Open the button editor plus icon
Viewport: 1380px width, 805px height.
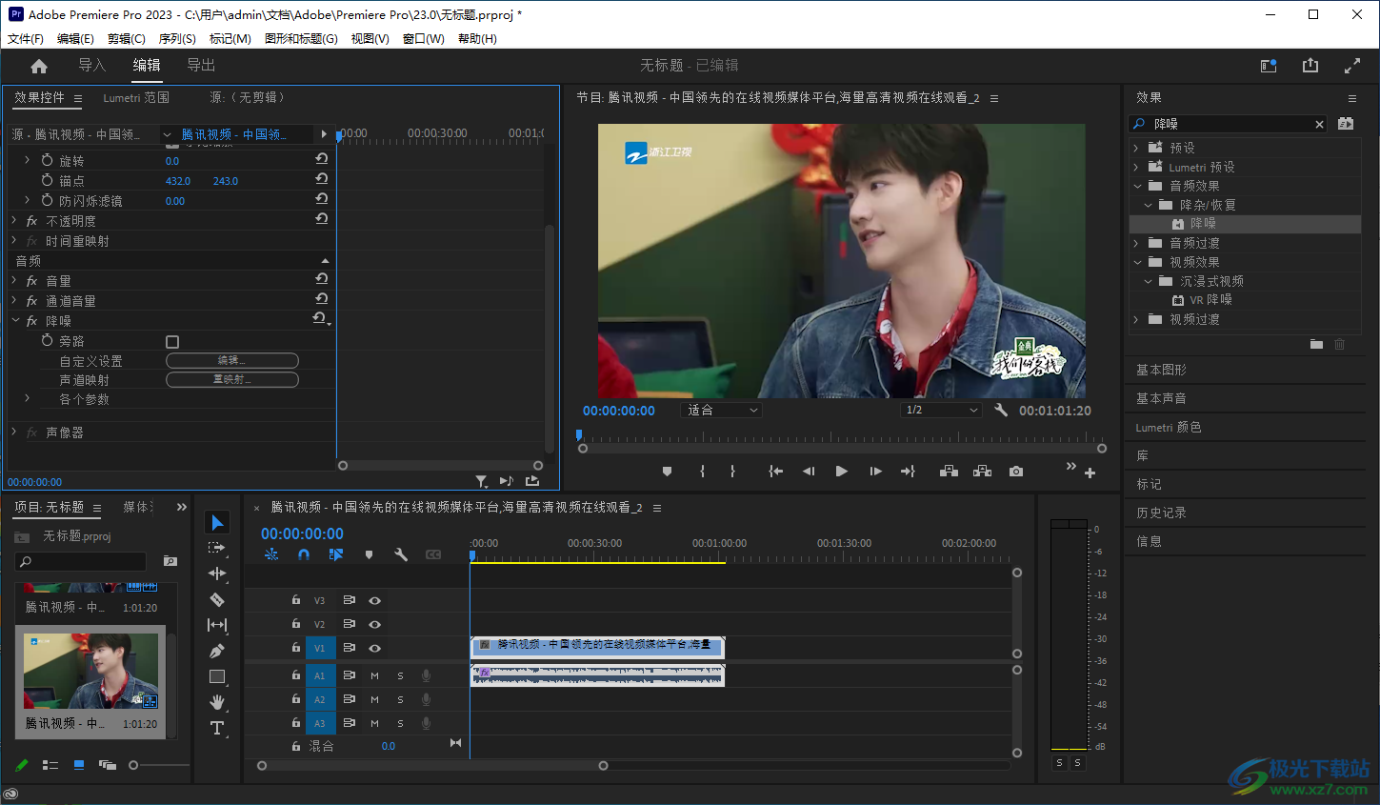click(1090, 473)
